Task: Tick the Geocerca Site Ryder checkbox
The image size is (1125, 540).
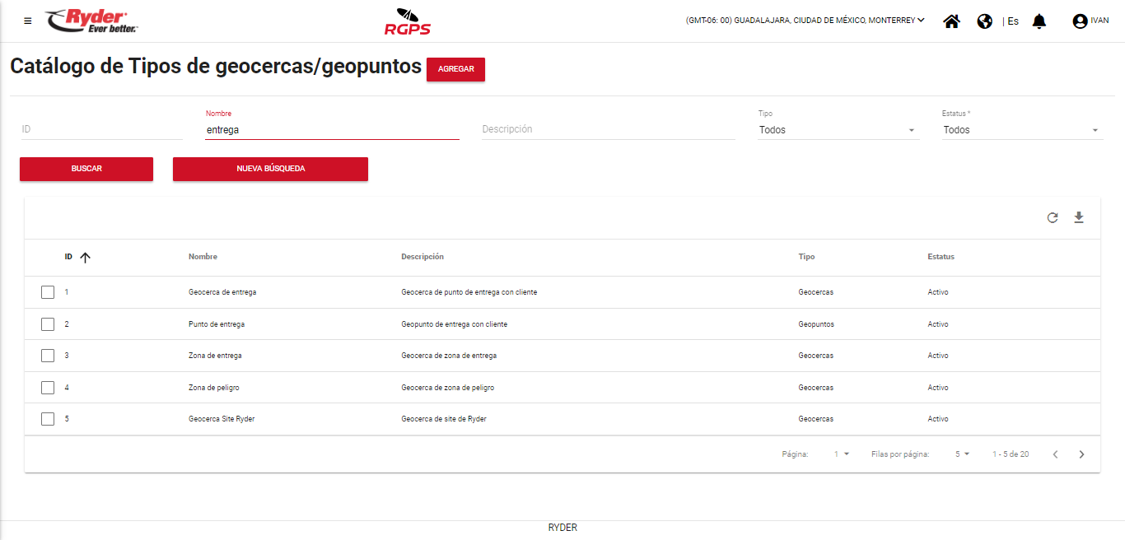Action: (x=48, y=419)
